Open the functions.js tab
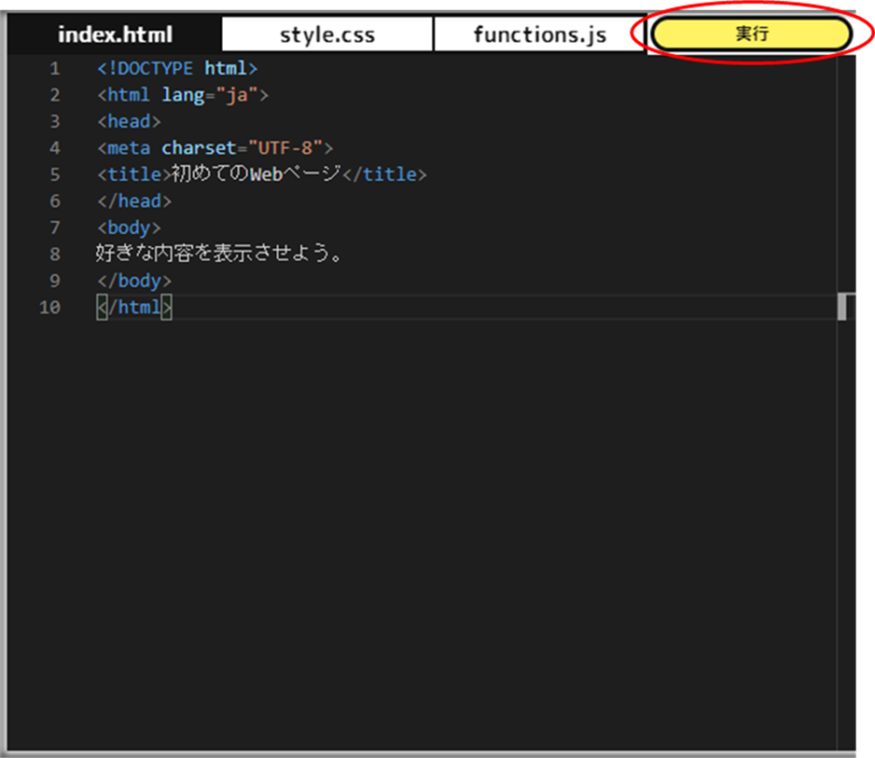The width and height of the screenshot is (875, 758). [x=539, y=34]
